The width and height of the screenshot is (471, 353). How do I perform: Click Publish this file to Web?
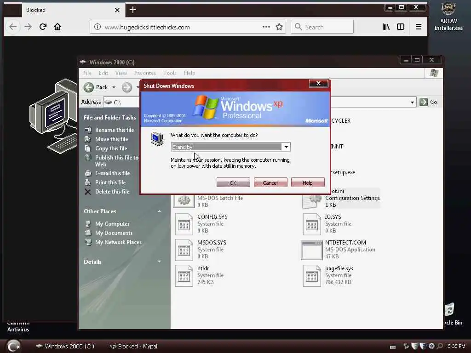[x=116, y=161]
